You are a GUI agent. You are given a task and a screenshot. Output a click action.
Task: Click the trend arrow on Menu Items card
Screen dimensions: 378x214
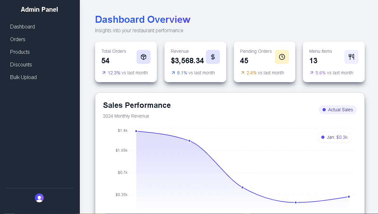[x=311, y=73]
